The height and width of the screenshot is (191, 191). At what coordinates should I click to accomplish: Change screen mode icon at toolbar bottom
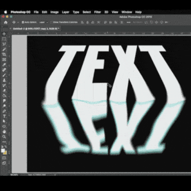(5, 163)
